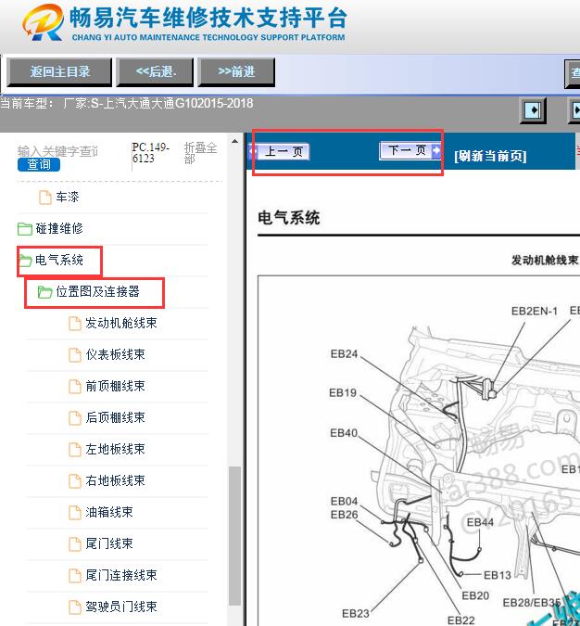Viewport: 580px width, 626px height.
Task: Focus the keyword search input field
Action: pos(57,150)
